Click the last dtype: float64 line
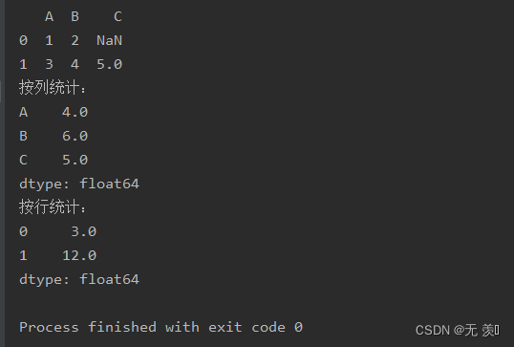This screenshot has width=514, height=347. [79, 279]
